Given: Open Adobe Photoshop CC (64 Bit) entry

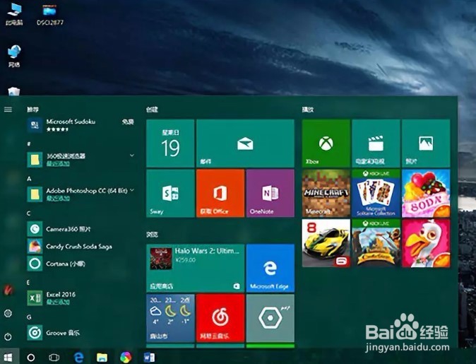Looking at the screenshot, I should click(x=81, y=194).
